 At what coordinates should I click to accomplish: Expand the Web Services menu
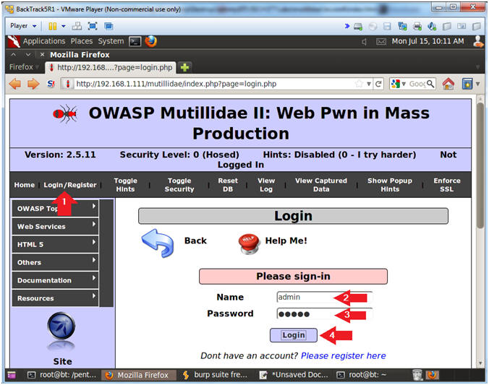click(55, 227)
